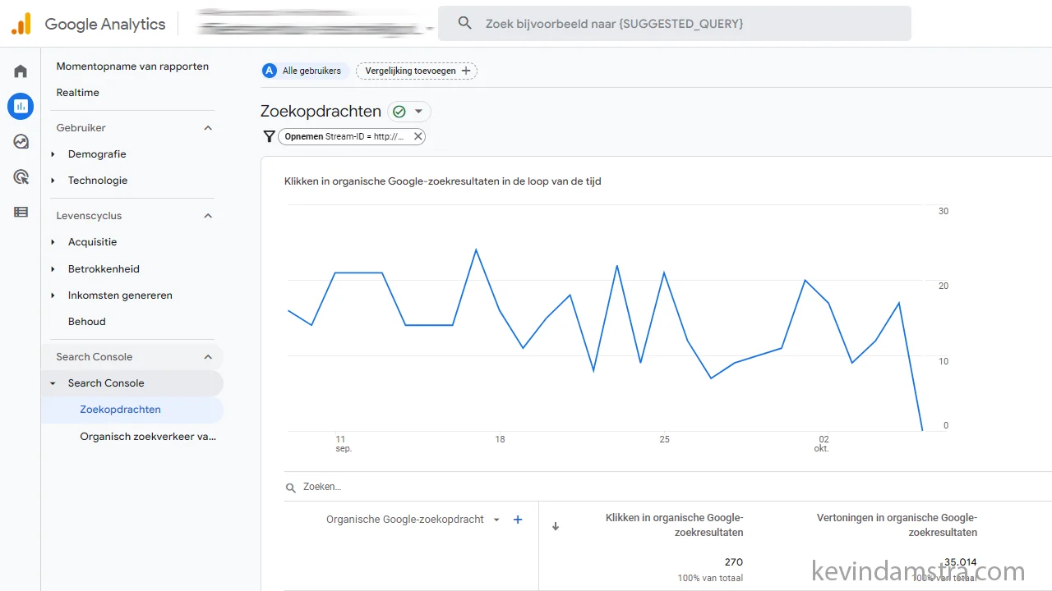Click the Alle gebruikers chip

pyautogui.click(x=306, y=71)
